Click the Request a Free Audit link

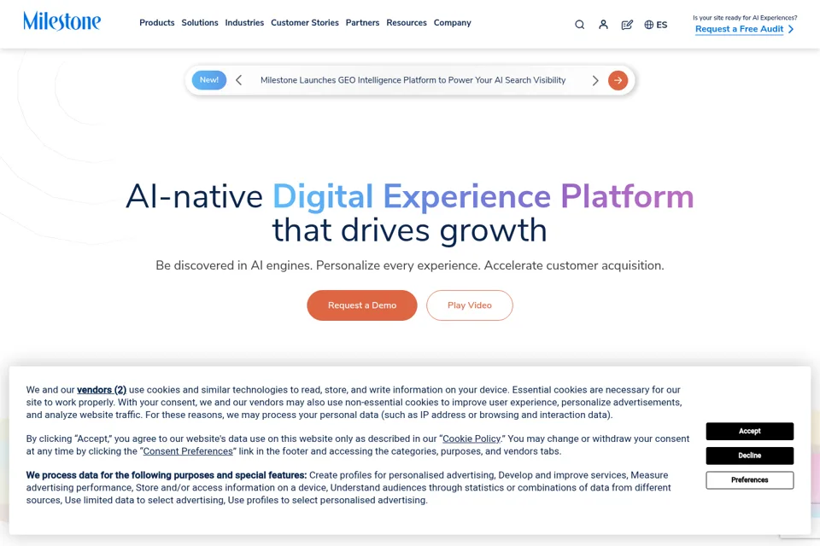click(739, 29)
